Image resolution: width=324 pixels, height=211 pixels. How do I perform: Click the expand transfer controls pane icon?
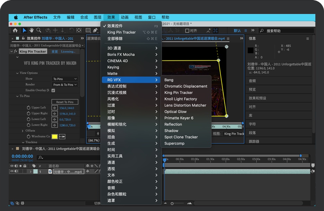click(x=17, y=203)
